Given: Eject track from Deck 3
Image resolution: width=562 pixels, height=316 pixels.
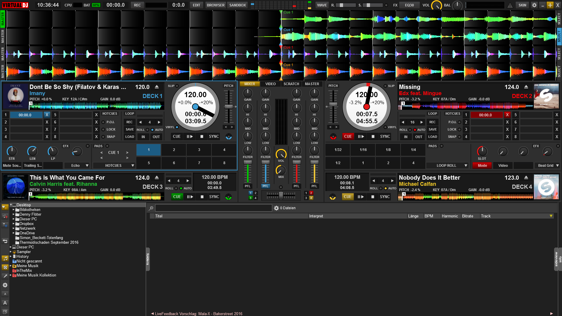Looking at the screenshot, I should pyautogui.click(x=157, y=178).
